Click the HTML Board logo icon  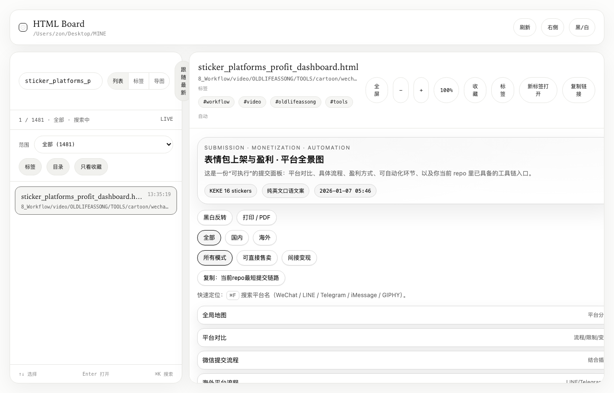click(x=23, y=27)
